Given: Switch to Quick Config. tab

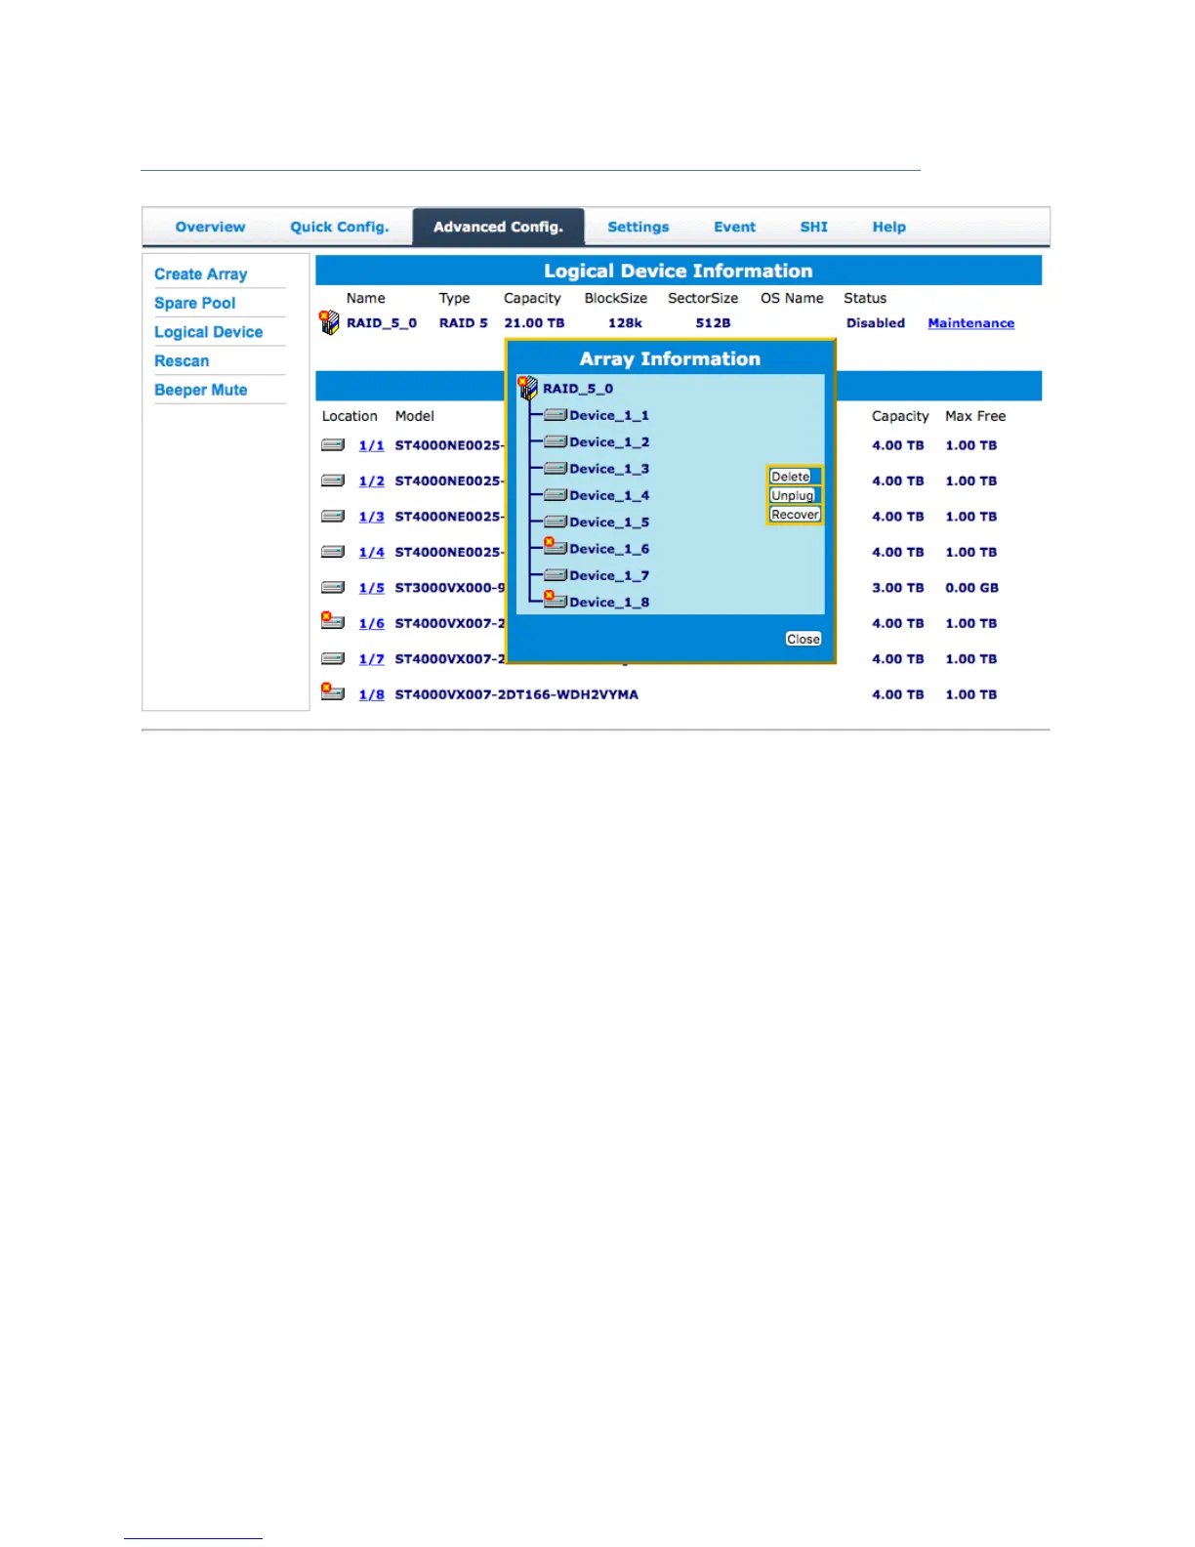Looking at the screenshot, I should [340, 227].
